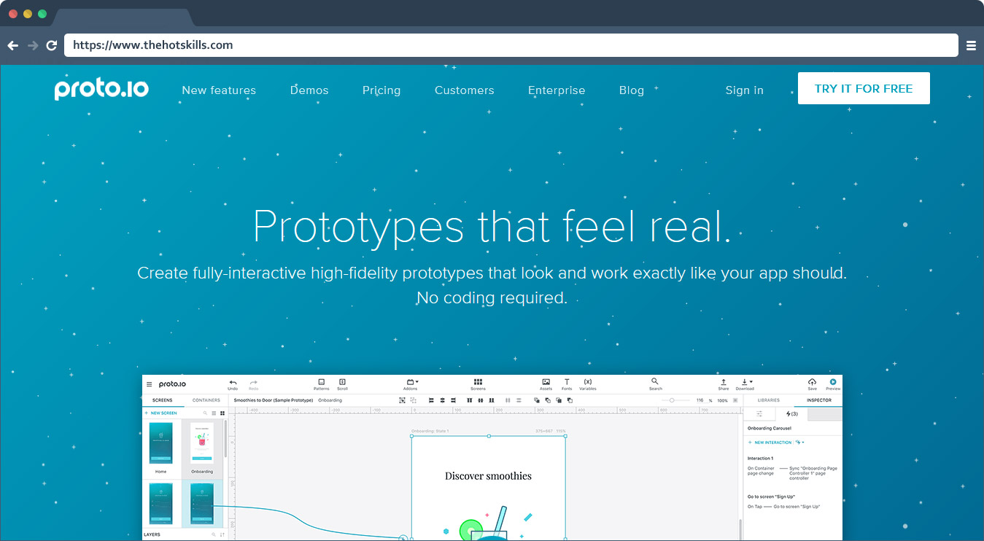Open the editor's hamburger menu beside proto.io
This screenshot has height=541, width=984.
[x=150, y=384]
